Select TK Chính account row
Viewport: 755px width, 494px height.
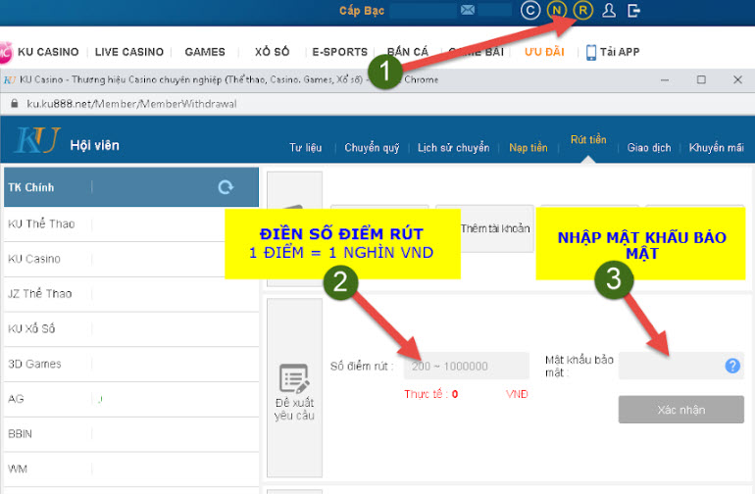tap(131, 187)
